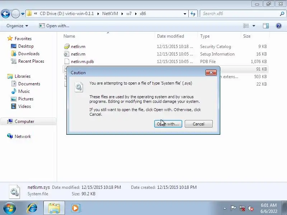Toggle the preview pane
This screenshot has height=215, width=287.
[x=266, y=26]
